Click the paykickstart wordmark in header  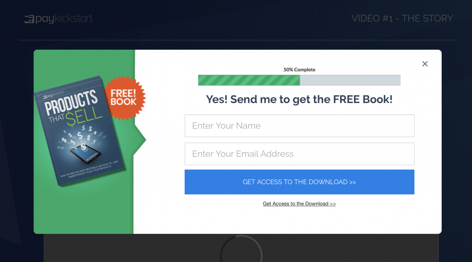pyautogui.click(x=64, y=18)
